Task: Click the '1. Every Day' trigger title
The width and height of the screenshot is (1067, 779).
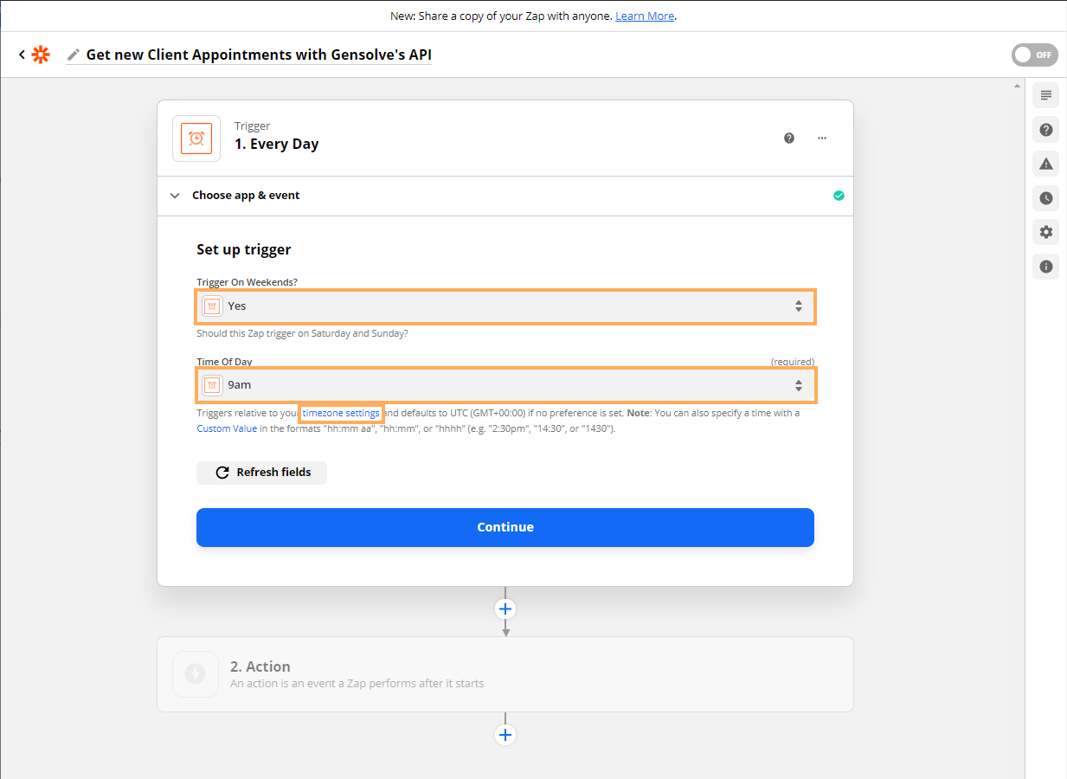Action: (x=276, y=145)
